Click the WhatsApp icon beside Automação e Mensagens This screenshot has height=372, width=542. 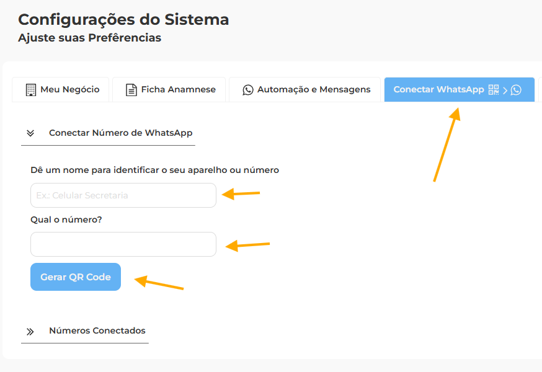point(248,90)
